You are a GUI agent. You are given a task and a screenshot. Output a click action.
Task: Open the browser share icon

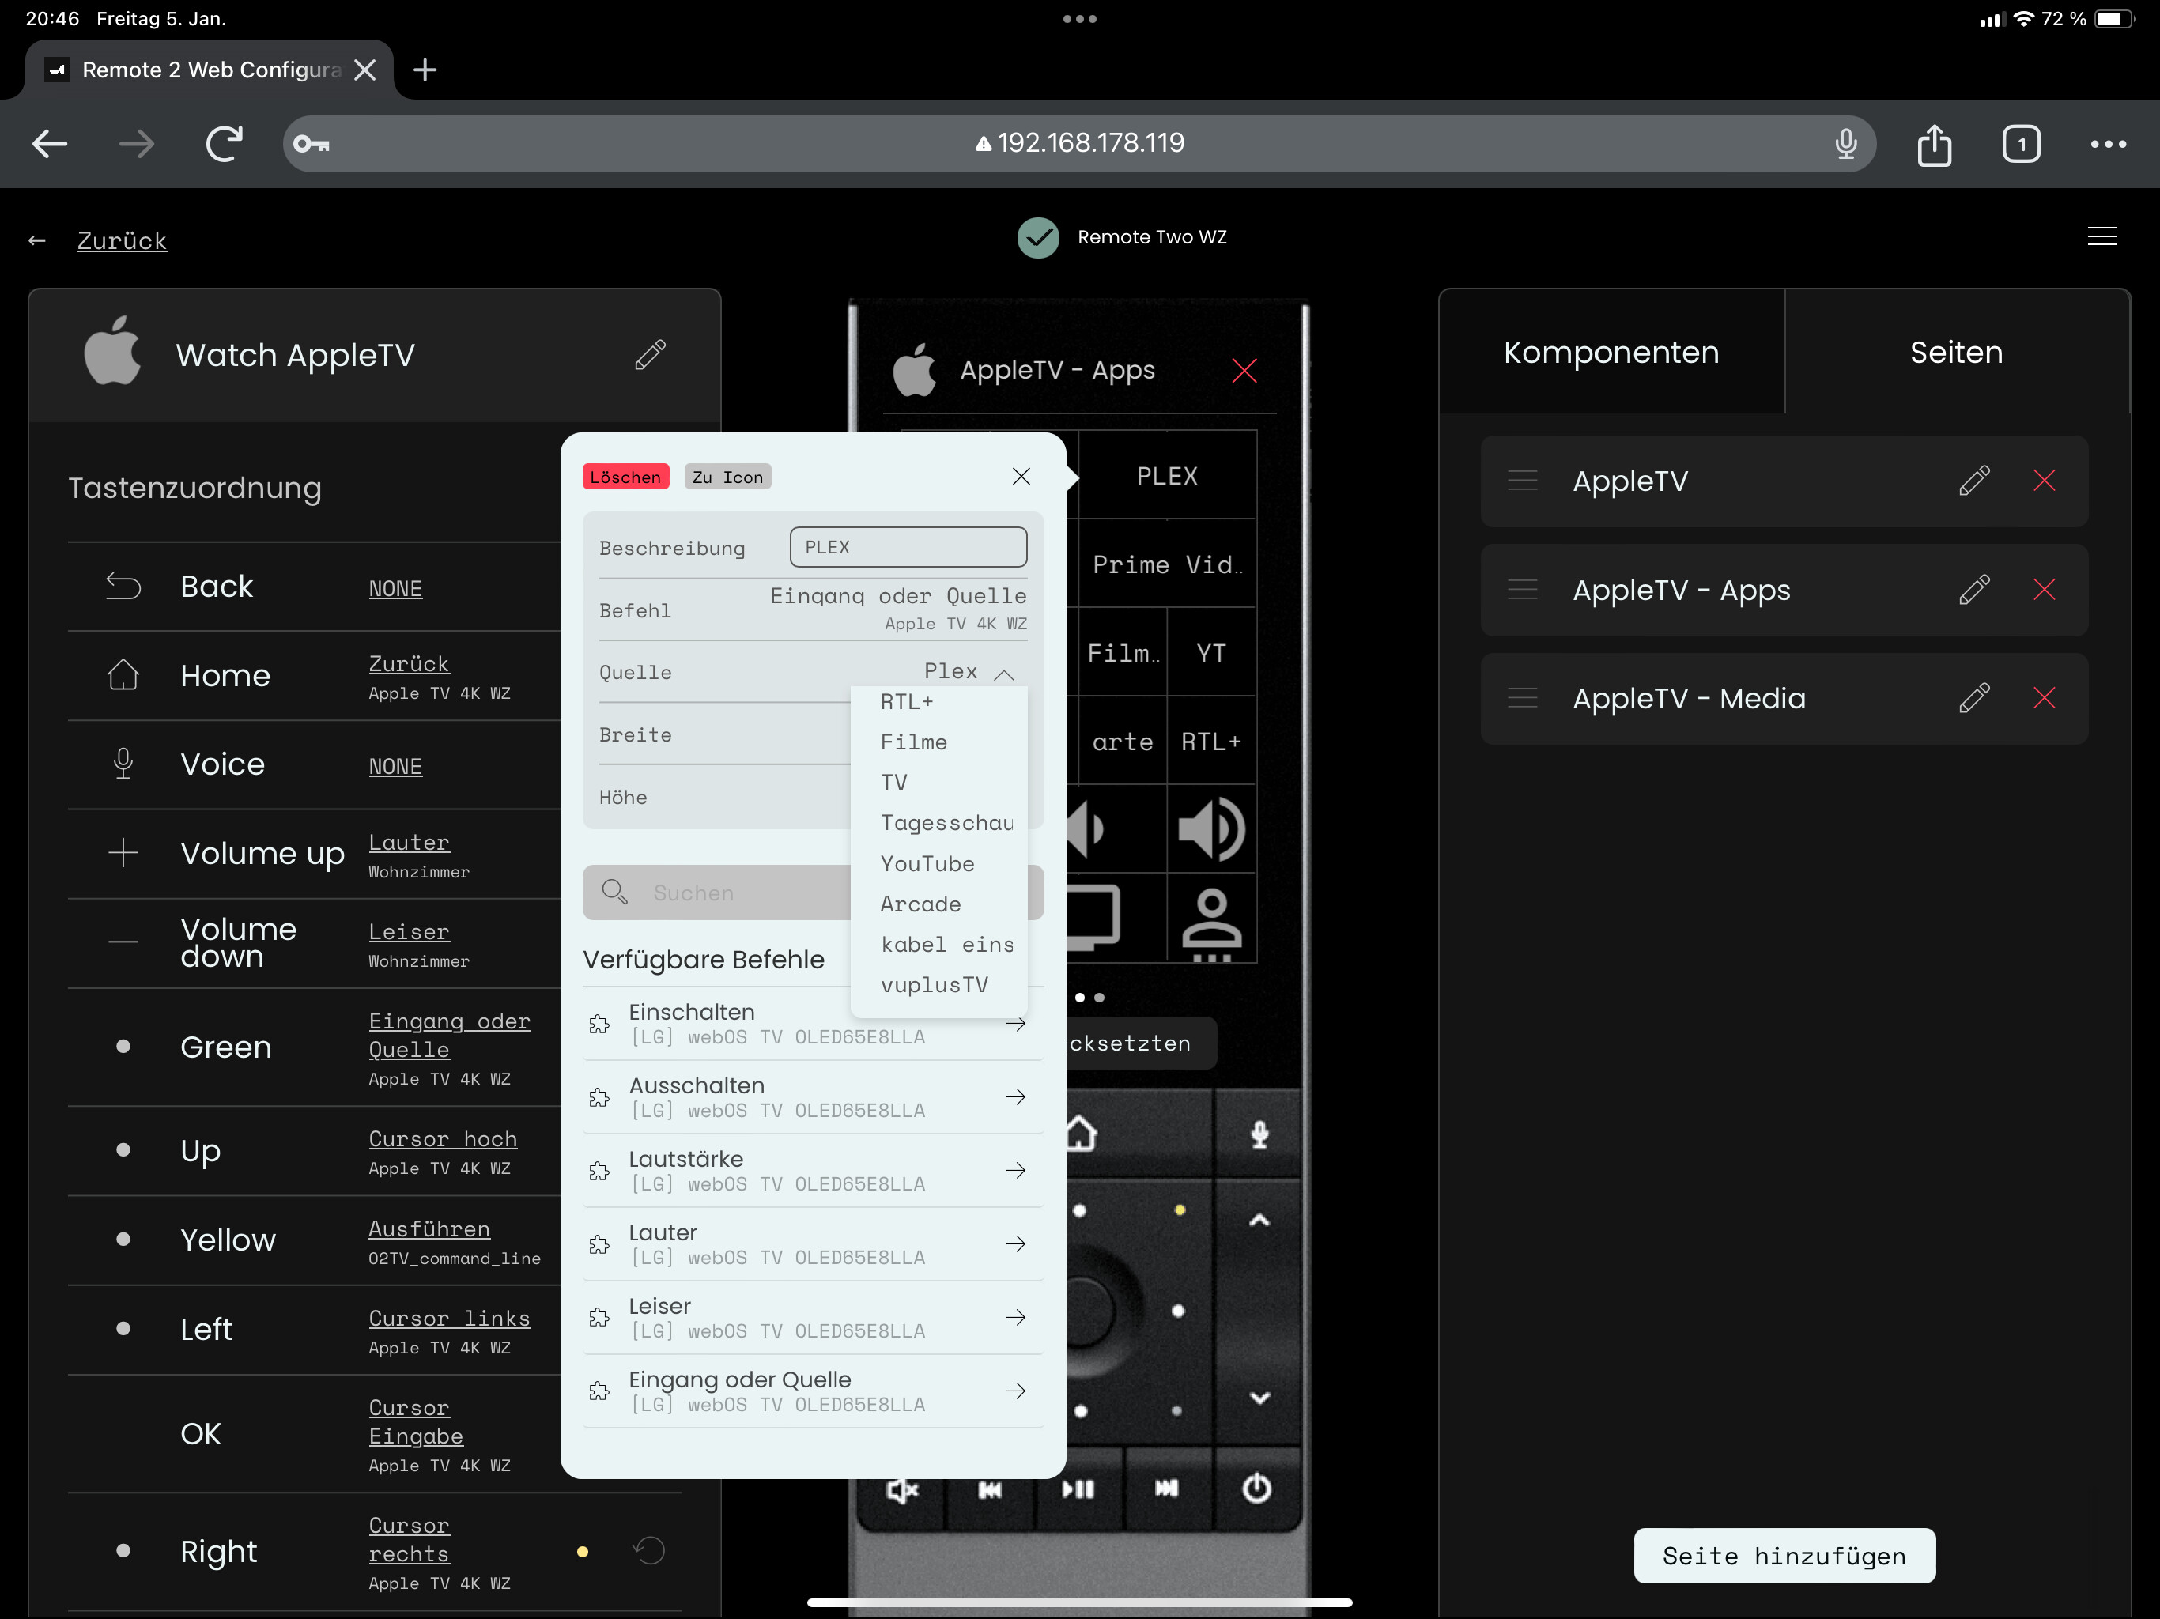(1933, 145)
